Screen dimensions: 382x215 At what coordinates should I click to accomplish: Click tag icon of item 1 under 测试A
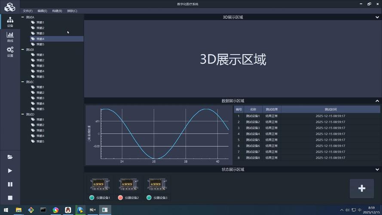coord(33,22)
